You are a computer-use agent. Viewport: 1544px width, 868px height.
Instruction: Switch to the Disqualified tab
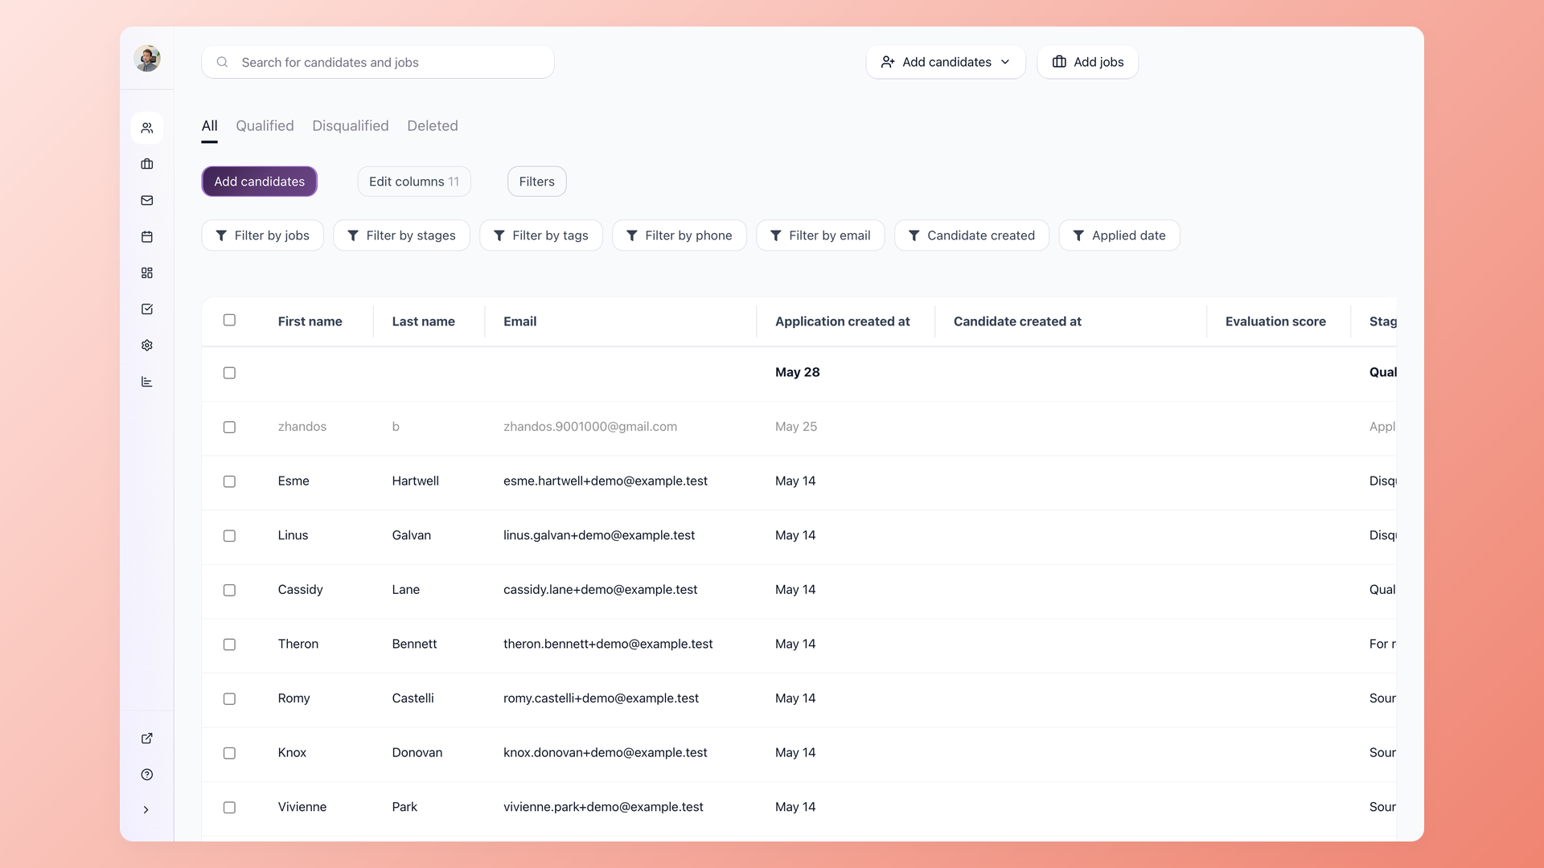pyautogui.click(x=351, y=126)
